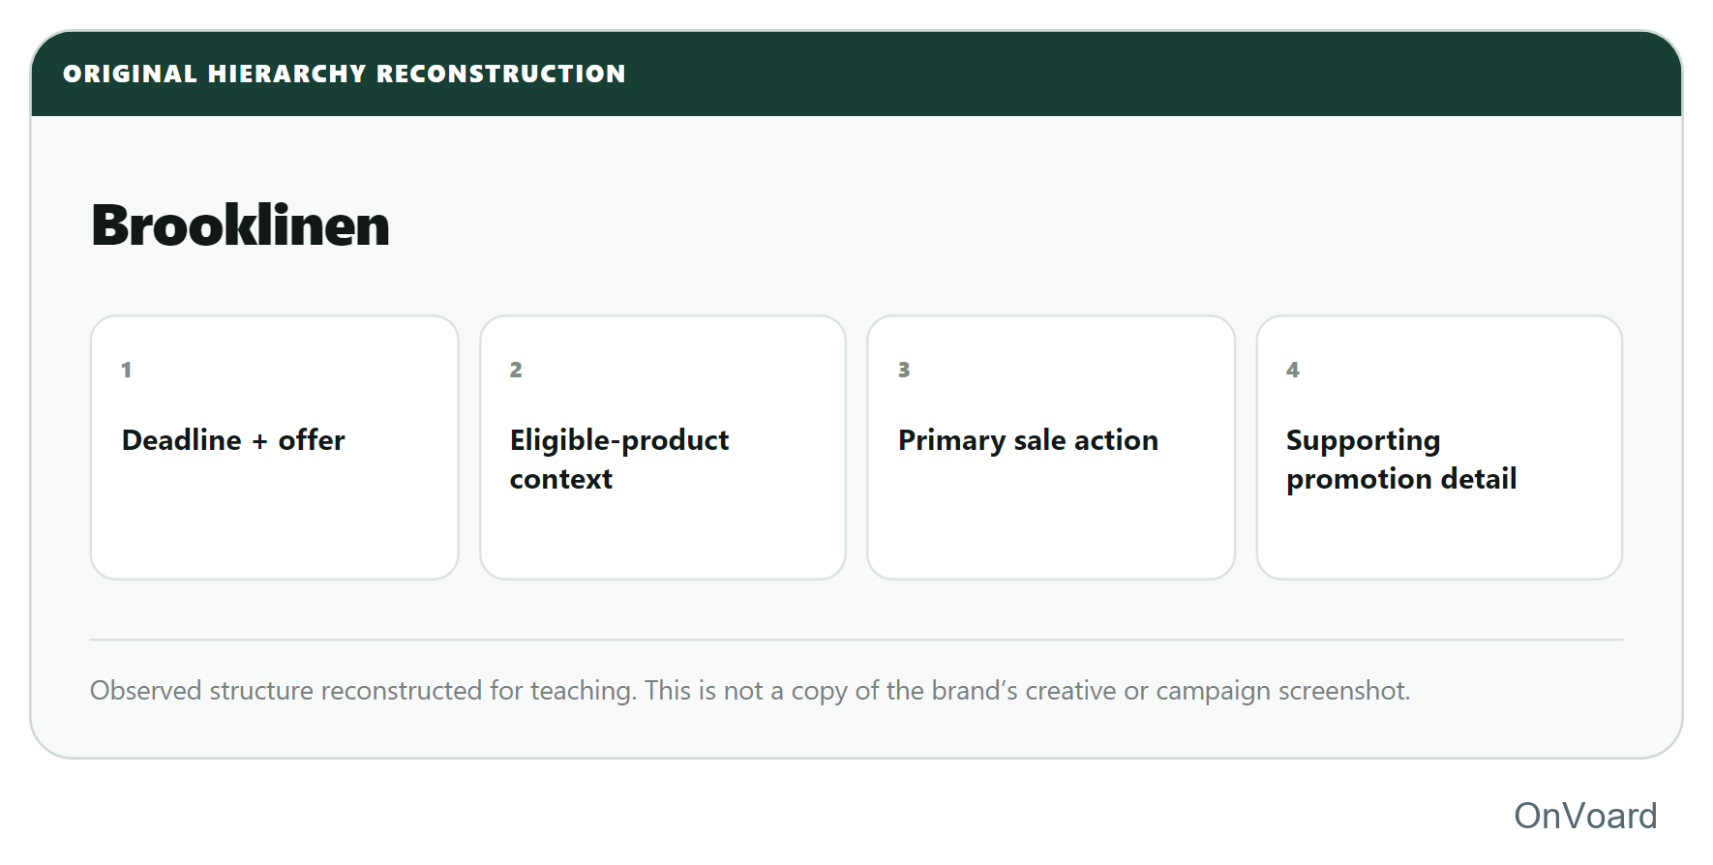Click the number 3 label

904,370
